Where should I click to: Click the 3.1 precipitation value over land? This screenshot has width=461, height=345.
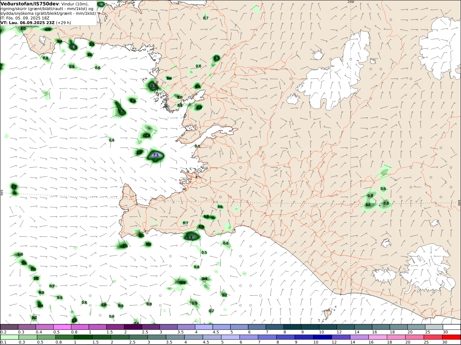pos(216,58)
